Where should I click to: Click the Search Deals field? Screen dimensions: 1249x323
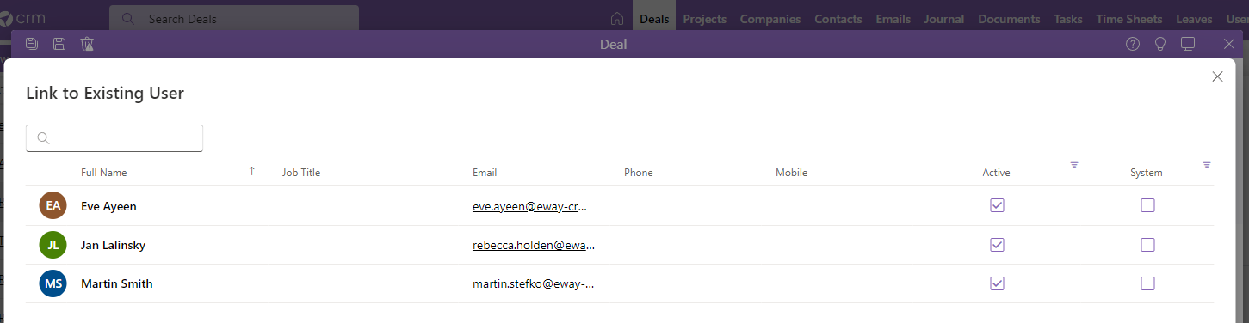[x=234, y=19]
